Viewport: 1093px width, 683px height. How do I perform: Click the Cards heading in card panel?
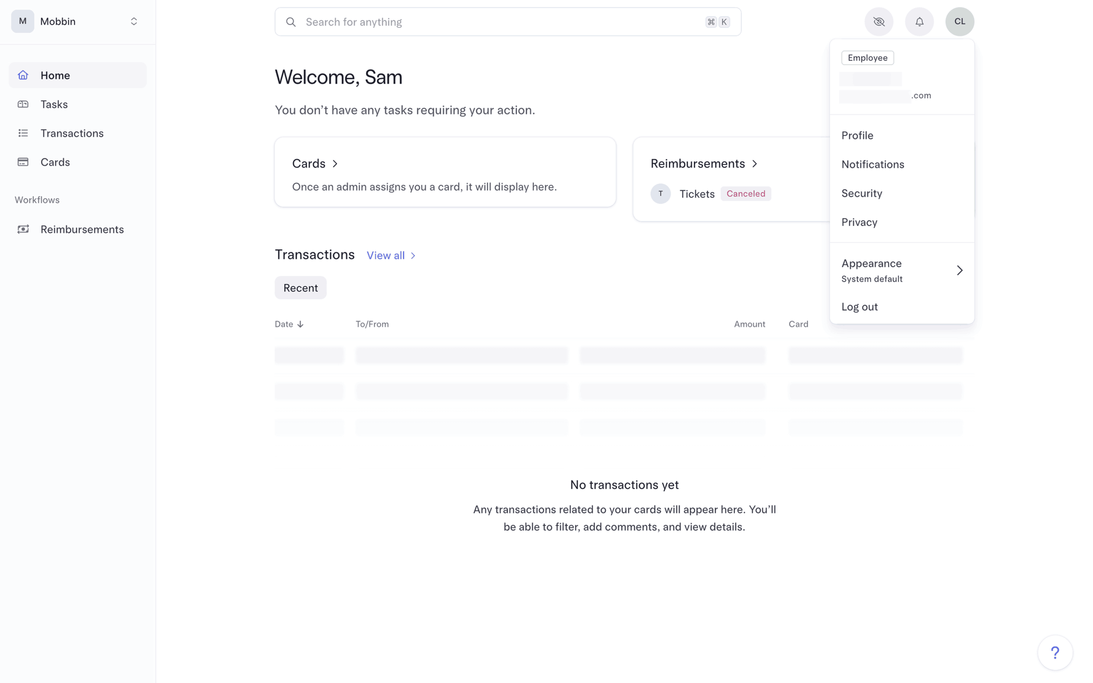[x=309, y=164]
